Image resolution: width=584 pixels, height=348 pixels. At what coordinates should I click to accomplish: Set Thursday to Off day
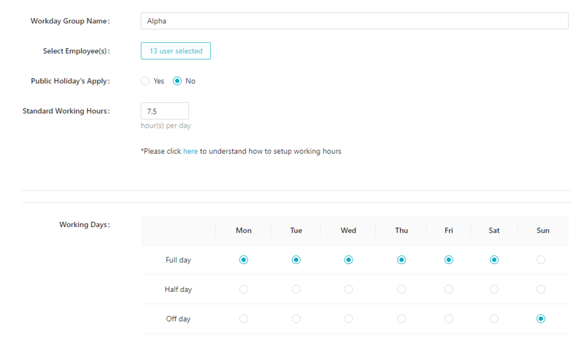[x=401, y=319]
